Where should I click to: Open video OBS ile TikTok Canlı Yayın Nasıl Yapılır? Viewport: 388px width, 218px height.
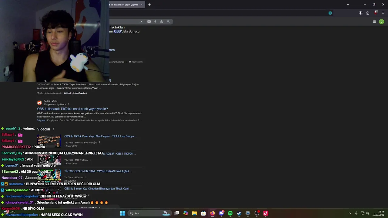pyautogui.click(x=100, y=136)
